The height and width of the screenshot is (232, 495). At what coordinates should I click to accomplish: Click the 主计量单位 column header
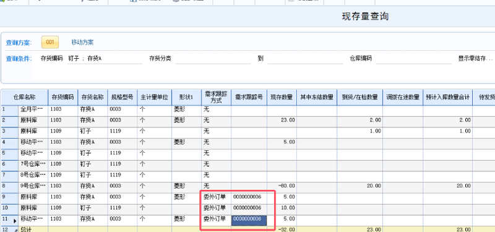(154, 97)
